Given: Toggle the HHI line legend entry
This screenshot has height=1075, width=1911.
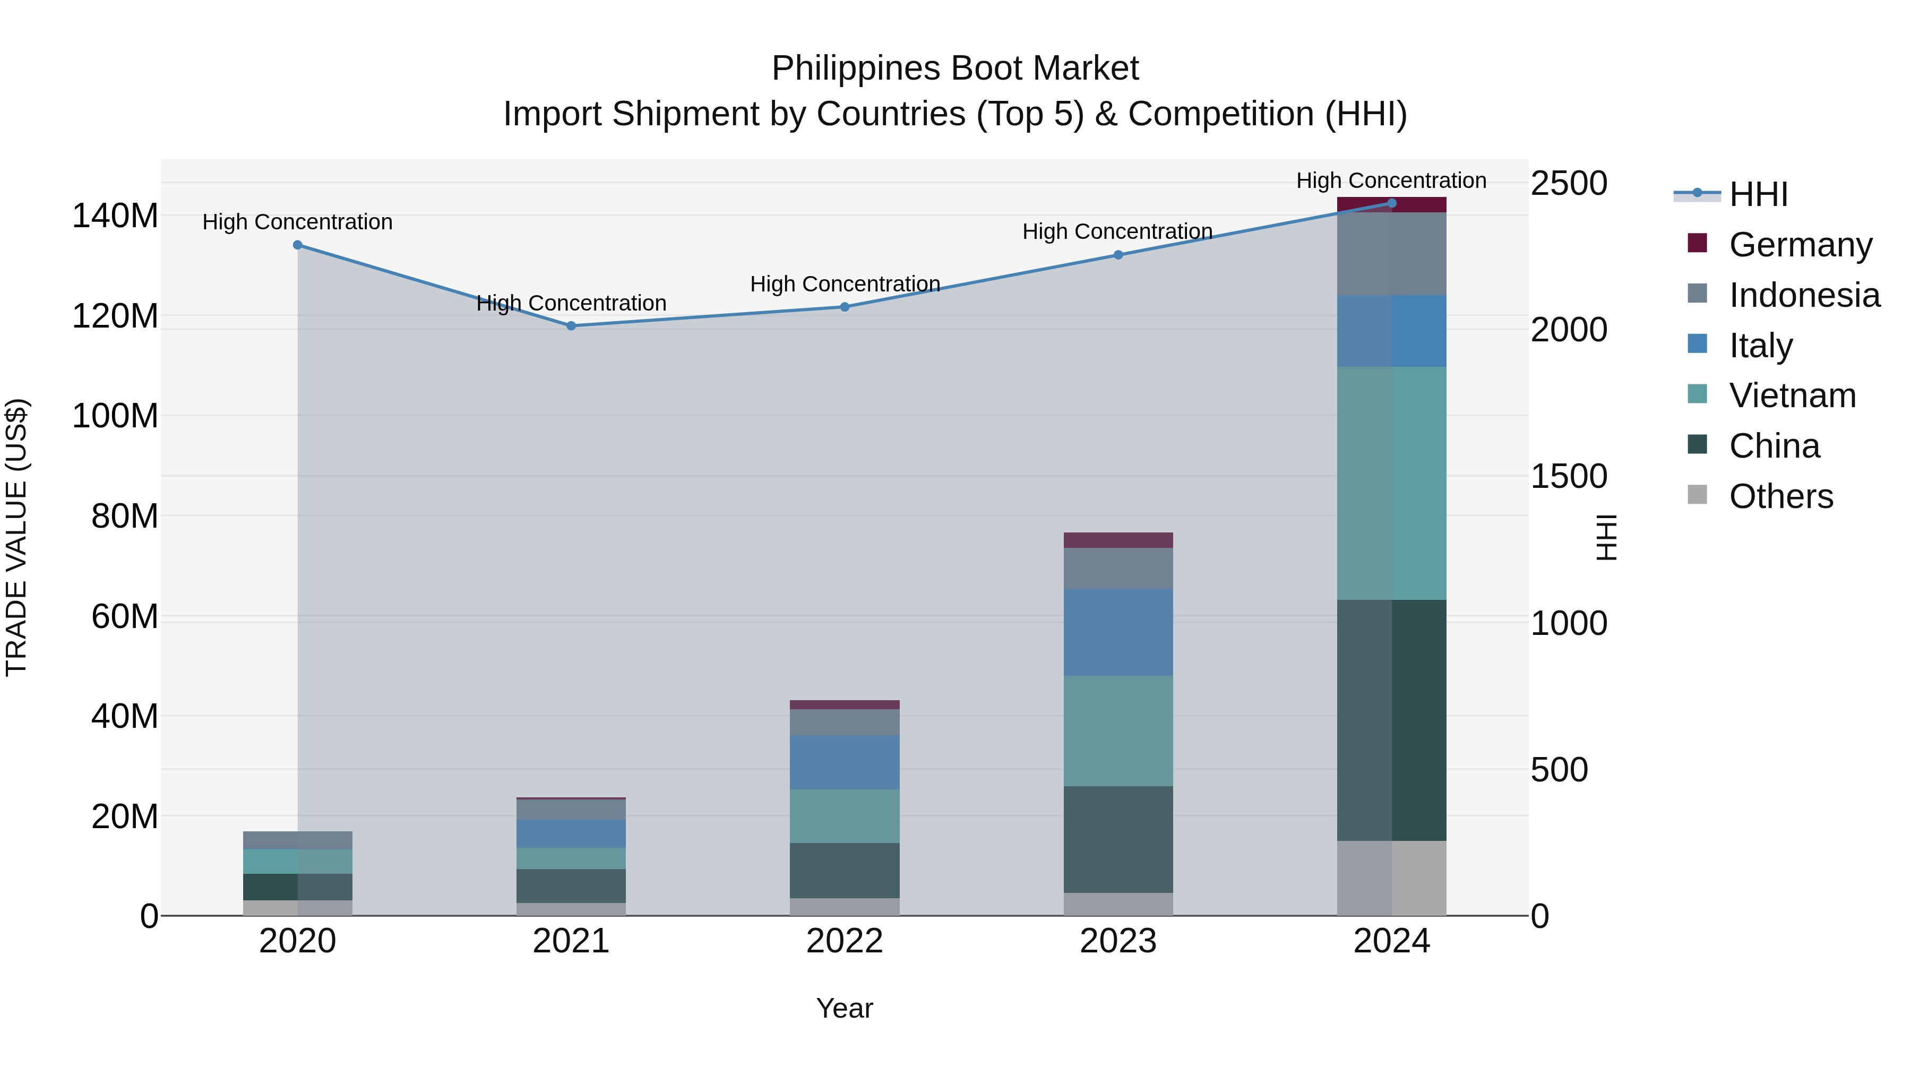Looking at the screenshot, I should (x=1732, y=194).
